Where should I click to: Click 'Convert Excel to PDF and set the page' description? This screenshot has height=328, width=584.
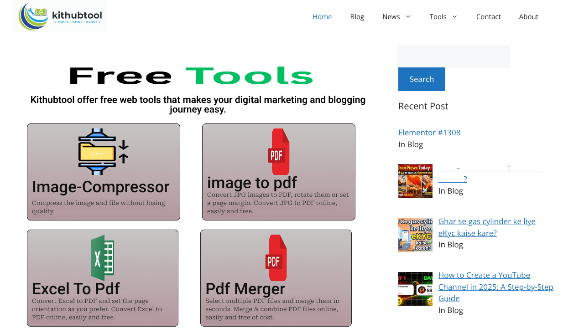(x=97, y=309)
